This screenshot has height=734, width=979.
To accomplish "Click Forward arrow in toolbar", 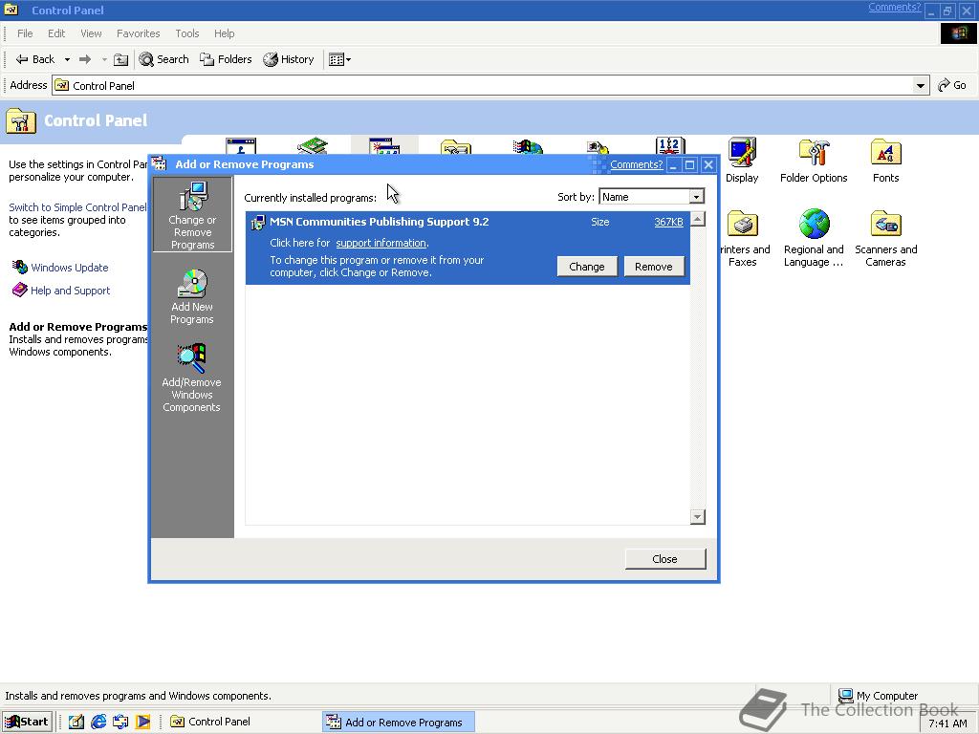I will coord(85,59).
